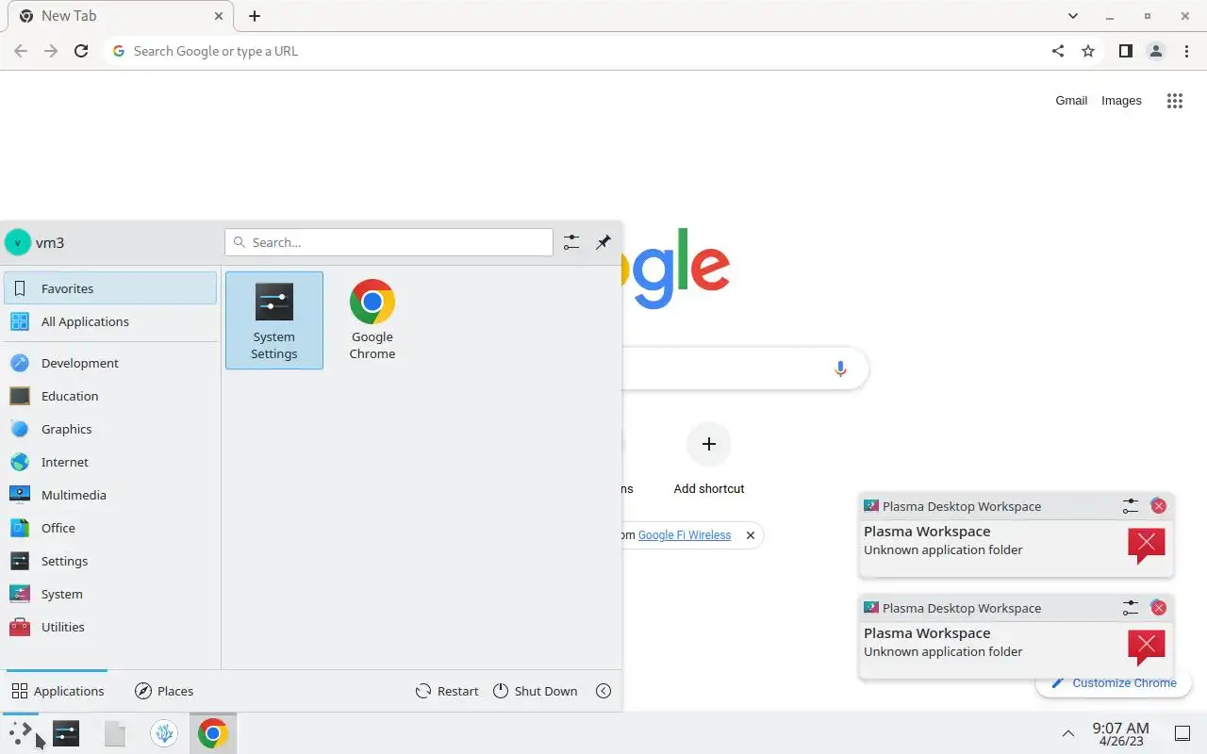Viewport: 1207px width, 754px height.
Task: Click the 9:07 AM clock
Action: tap(1120, 733)
